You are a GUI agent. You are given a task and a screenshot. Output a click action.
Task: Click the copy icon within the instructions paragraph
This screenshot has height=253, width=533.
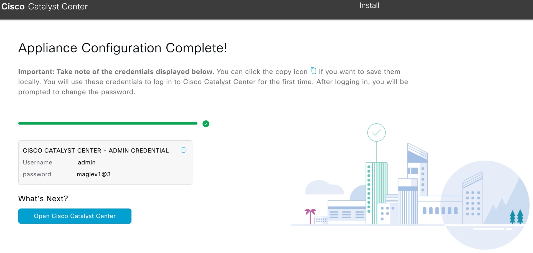tap(313, 71)
